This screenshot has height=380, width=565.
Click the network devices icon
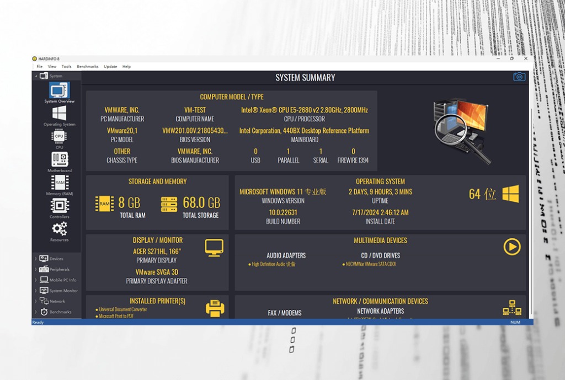point(512,308)
